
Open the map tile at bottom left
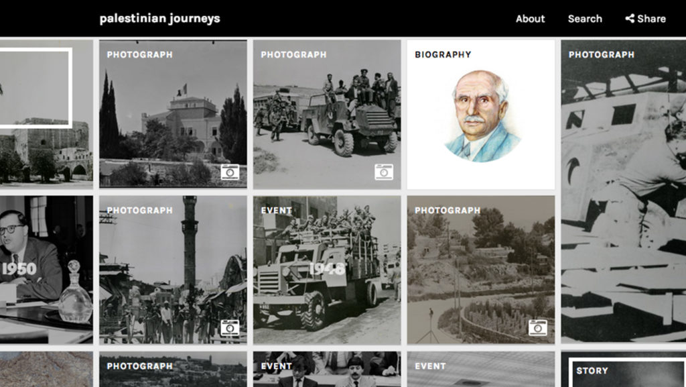tap(46, 369)
